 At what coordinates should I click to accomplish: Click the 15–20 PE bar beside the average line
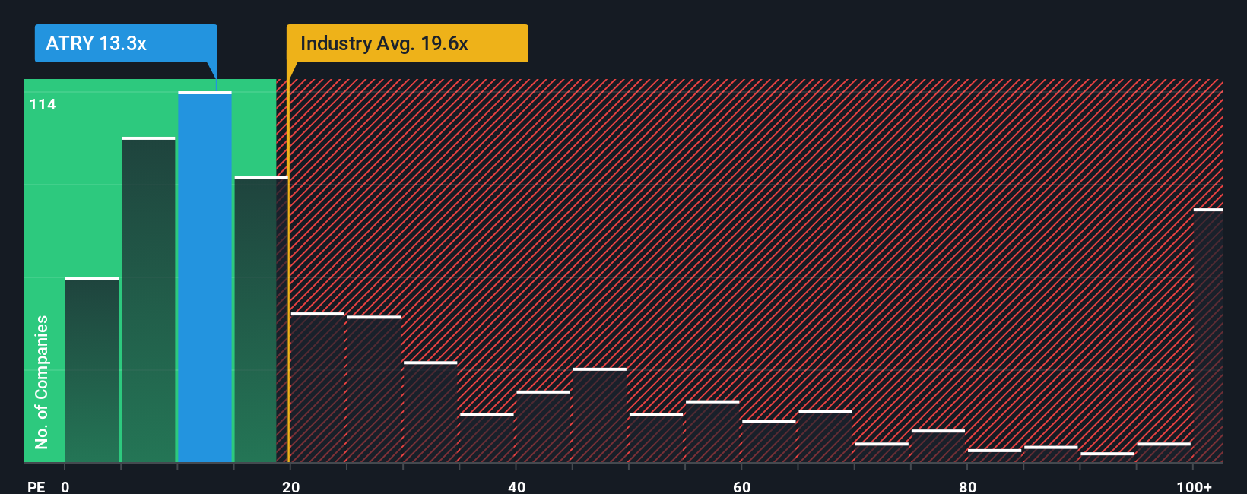261,319
